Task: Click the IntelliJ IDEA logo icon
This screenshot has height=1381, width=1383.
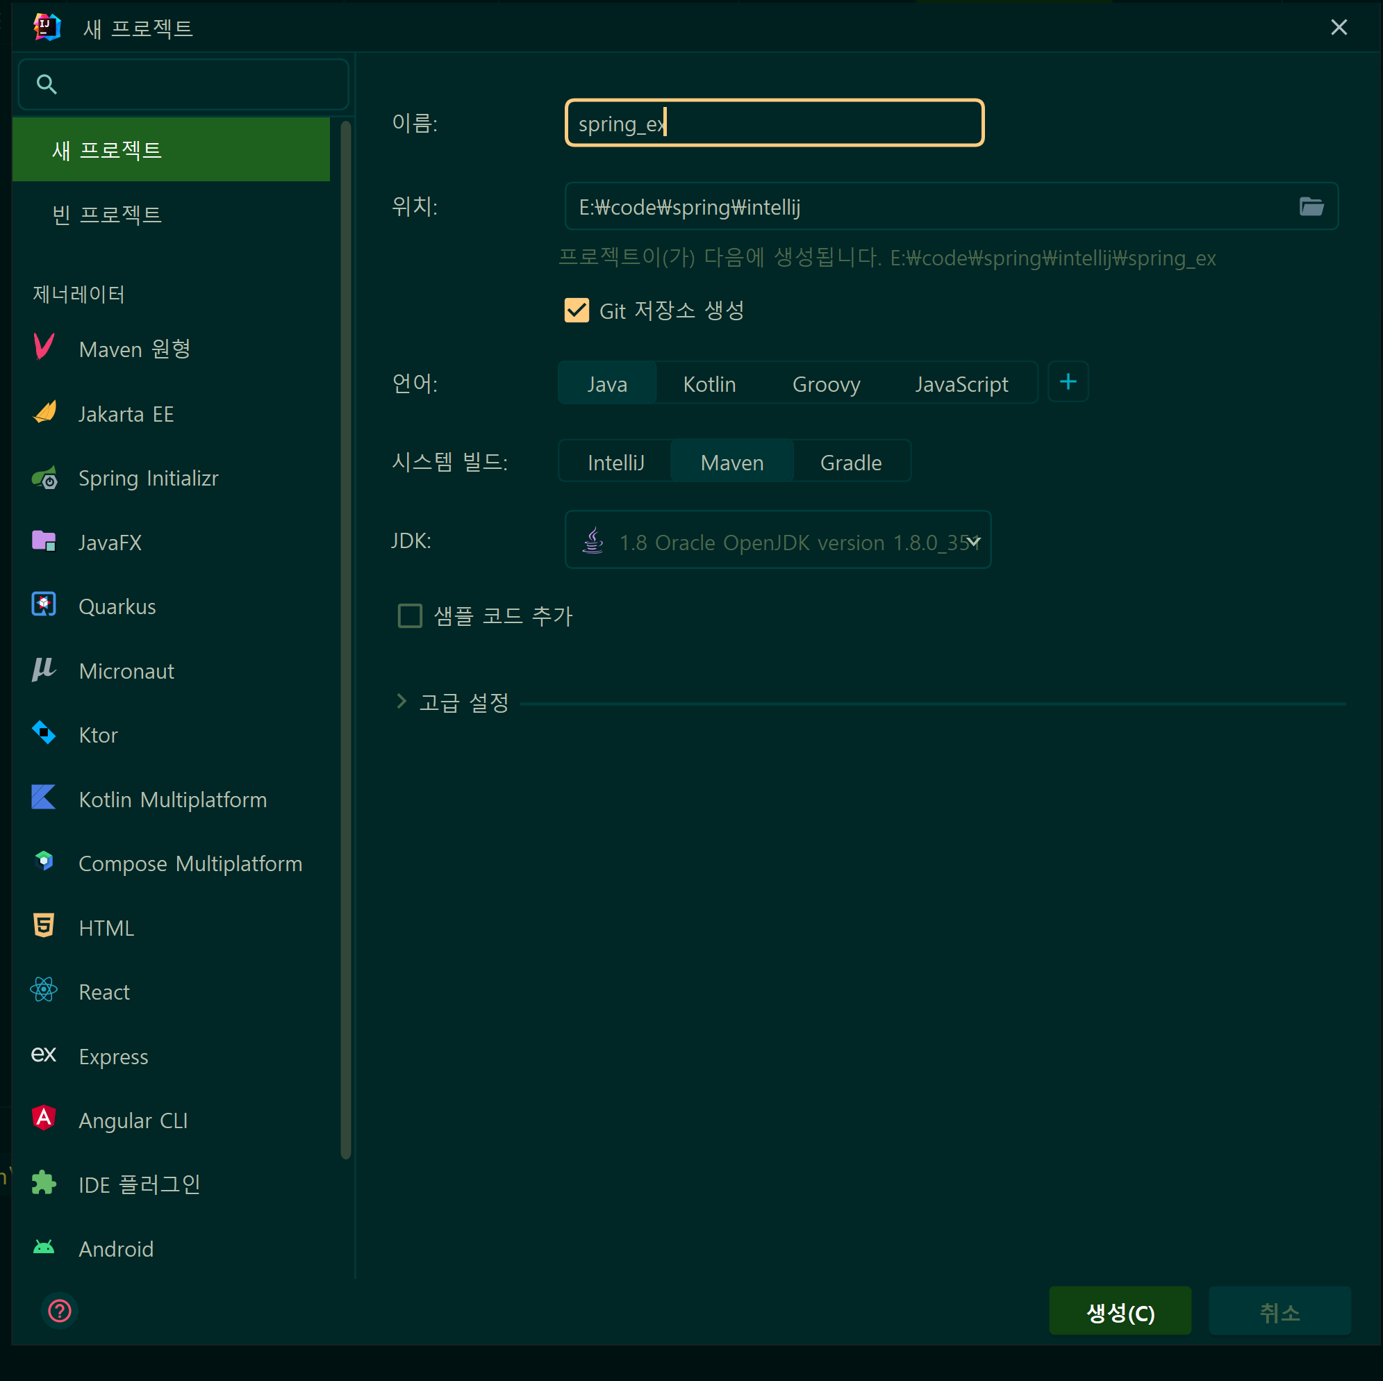Action: pos(47,27)
